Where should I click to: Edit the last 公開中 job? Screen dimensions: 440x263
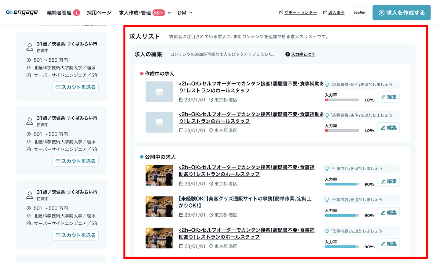click(x=388, y=244)
